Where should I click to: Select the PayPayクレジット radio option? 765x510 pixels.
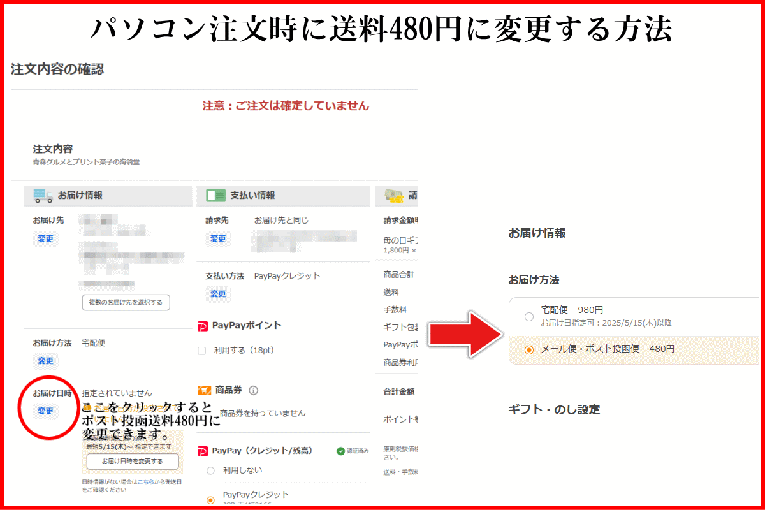(210, 500)
